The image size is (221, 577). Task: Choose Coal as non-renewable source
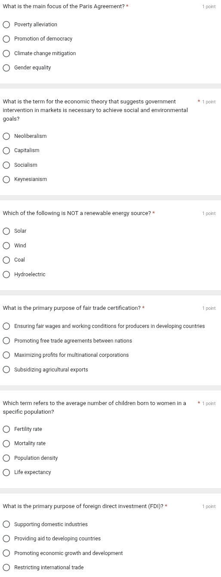[x=6, y=260]
